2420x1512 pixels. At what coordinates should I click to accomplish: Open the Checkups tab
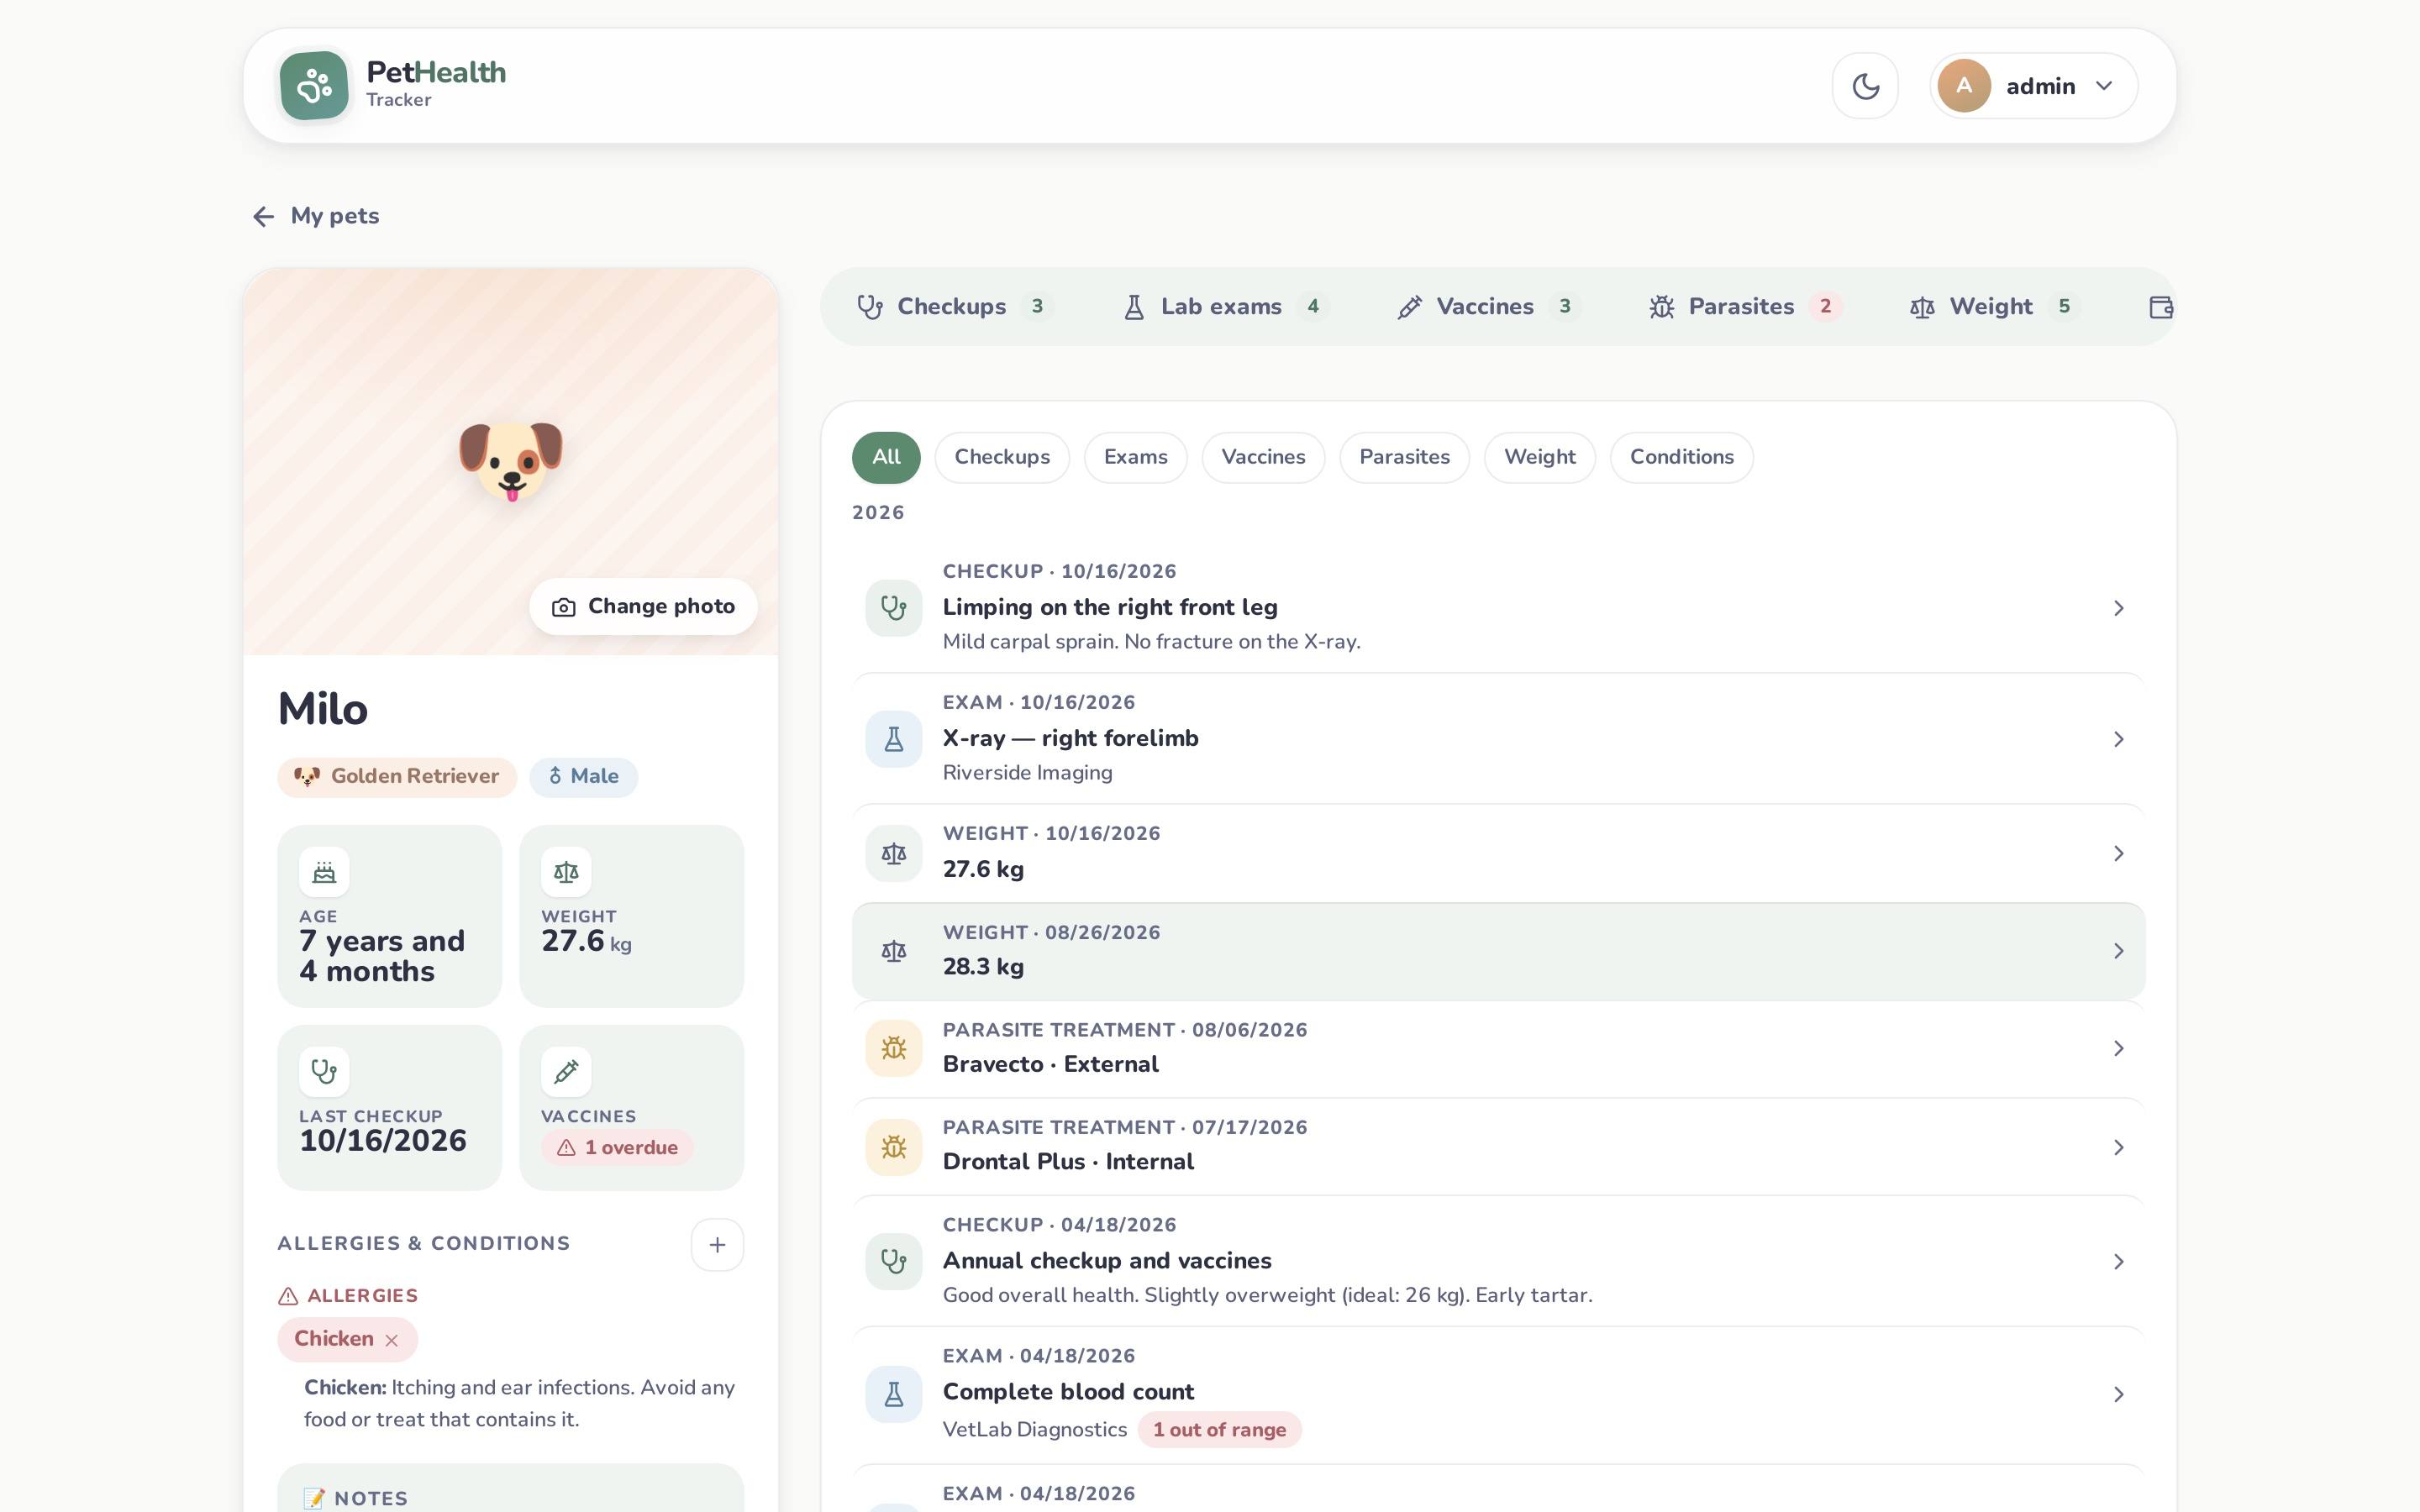(955, 307)
